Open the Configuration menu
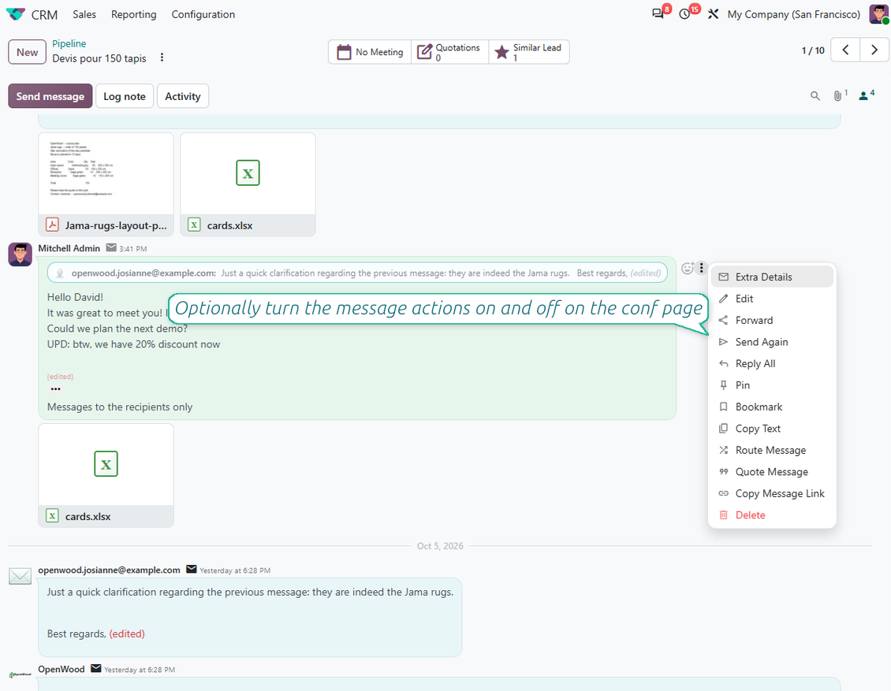The height and width of the screenshot is (691, 891). pos(203,14)
